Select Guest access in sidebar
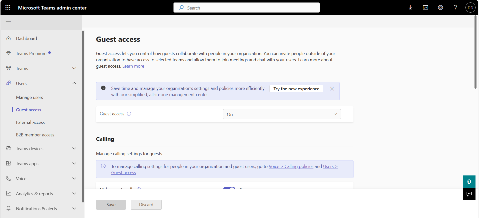The image size is (479, 218). (28, 110)
